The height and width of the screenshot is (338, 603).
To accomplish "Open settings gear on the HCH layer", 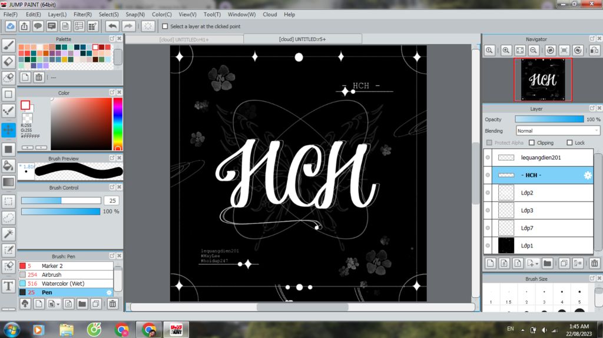I will pos(587,175).
